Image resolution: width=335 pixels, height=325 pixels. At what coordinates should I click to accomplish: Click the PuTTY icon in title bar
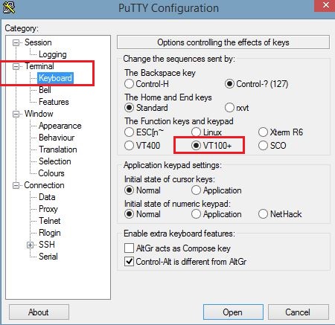point(9,7)
